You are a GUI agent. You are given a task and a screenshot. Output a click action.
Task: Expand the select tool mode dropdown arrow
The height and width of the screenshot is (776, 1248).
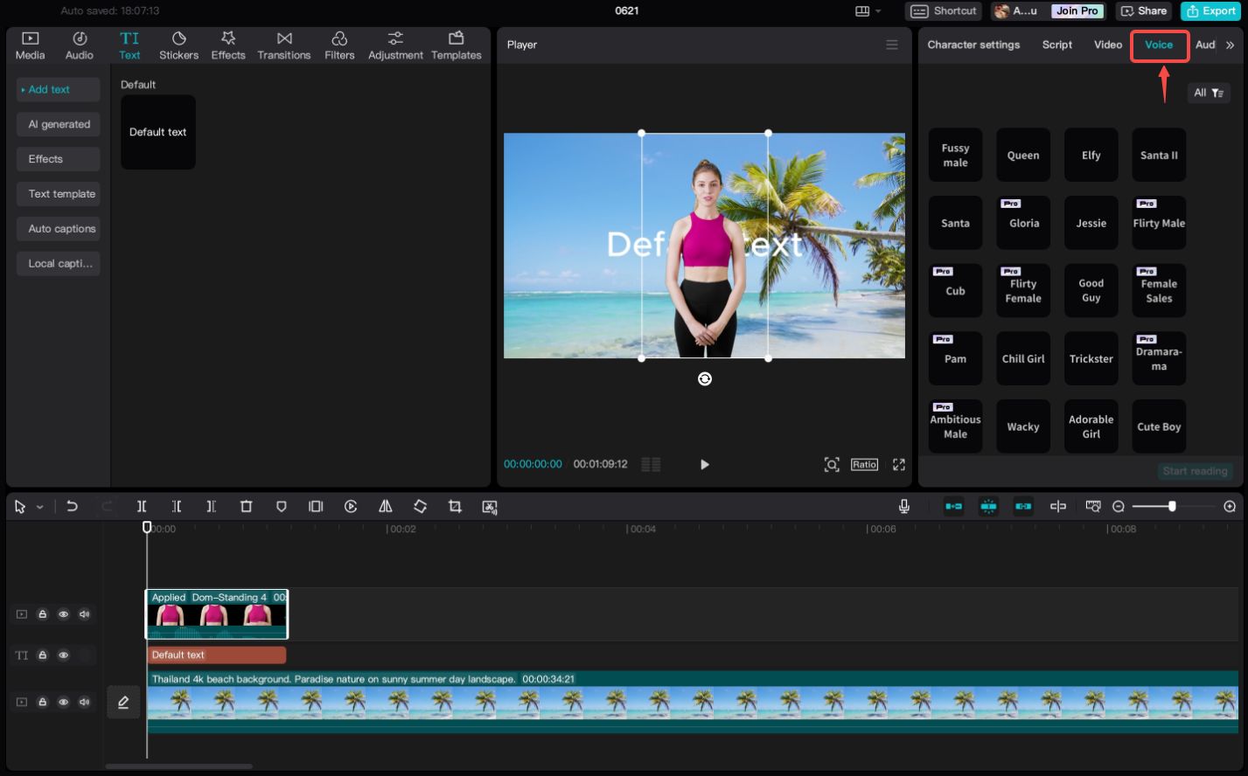point(40,508)
